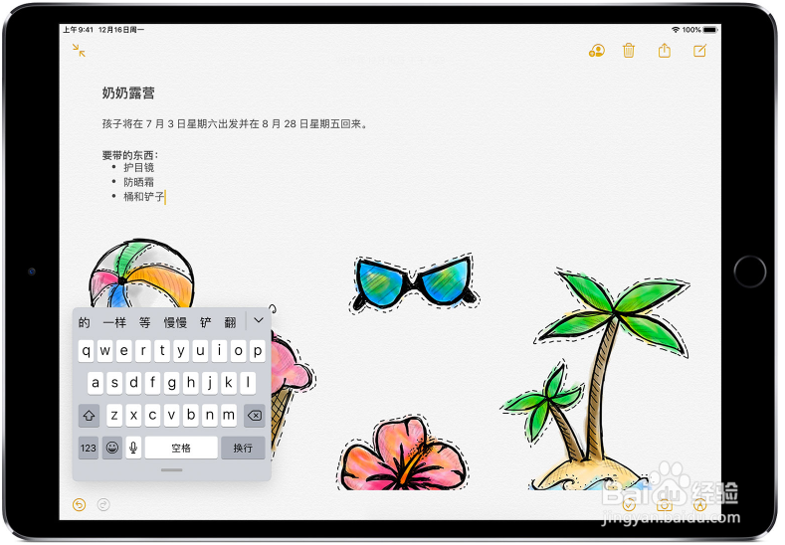Viewport: 785px width, 545px height.
Task: Expand the candidate list chevron
Action: tap(259, 320)
